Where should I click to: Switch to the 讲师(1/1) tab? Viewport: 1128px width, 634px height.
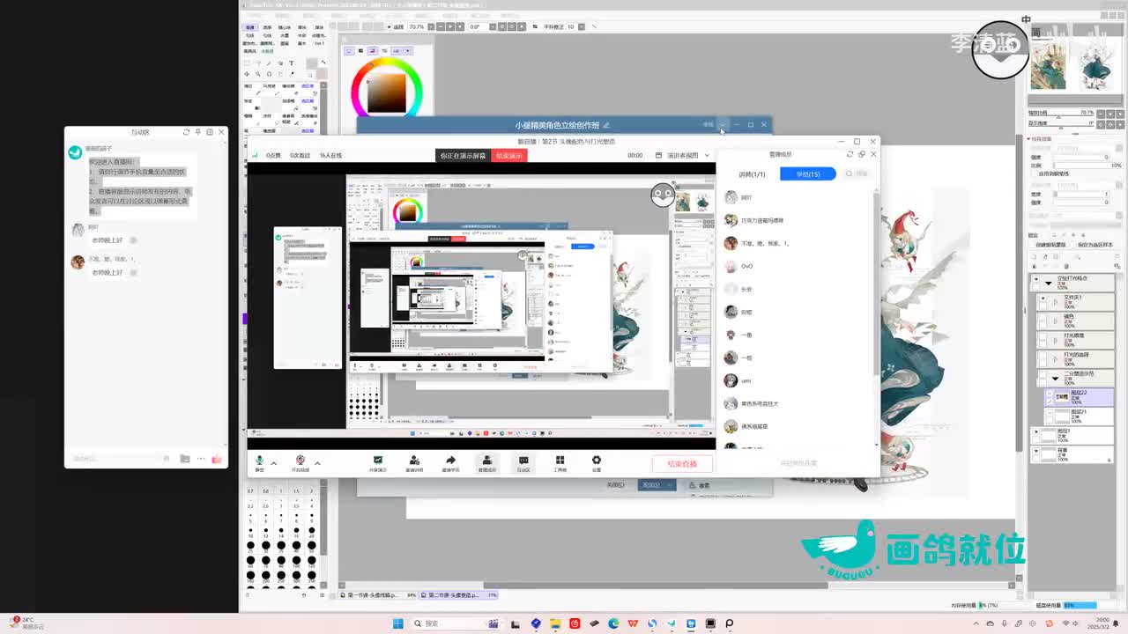[x=752, y=174]
